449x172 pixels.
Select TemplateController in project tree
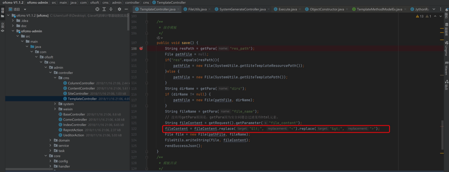[82, 99]
